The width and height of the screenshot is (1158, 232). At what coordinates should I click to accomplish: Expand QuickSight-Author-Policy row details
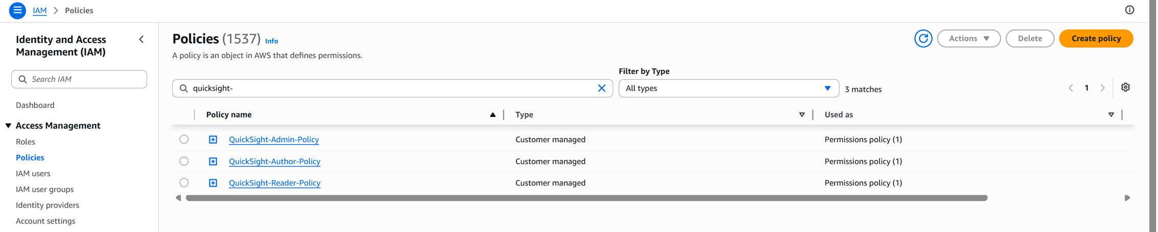213,161
